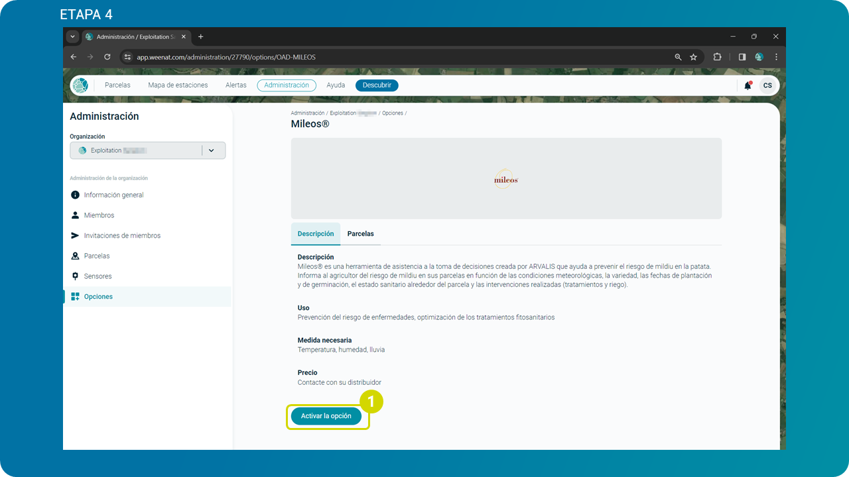Viewport: 849px width, 477px height.
Task: Click Activar la opción button
Action: pyautogui.click(x=326, y=416)
